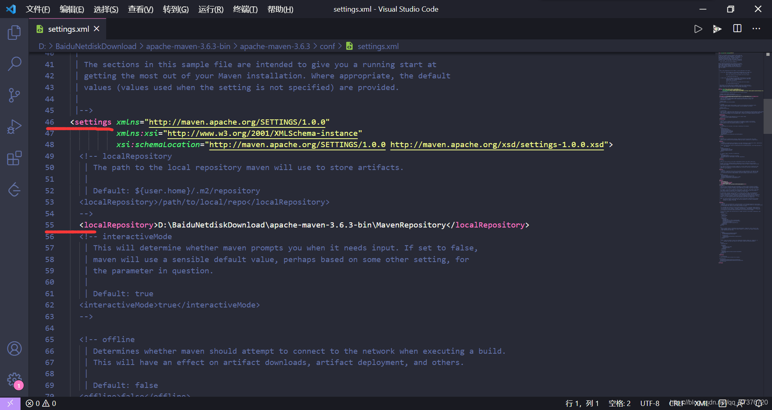This screenshot has width=772, height=410.
Task: Open the Source Control view
Action: (x=14, y=95)
